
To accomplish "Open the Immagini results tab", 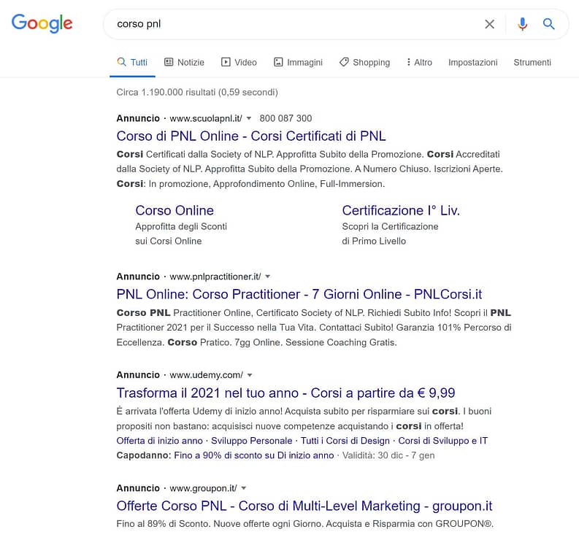I will 298,62.
